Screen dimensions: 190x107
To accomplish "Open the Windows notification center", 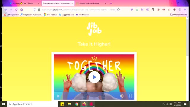I will click(185, 104).
